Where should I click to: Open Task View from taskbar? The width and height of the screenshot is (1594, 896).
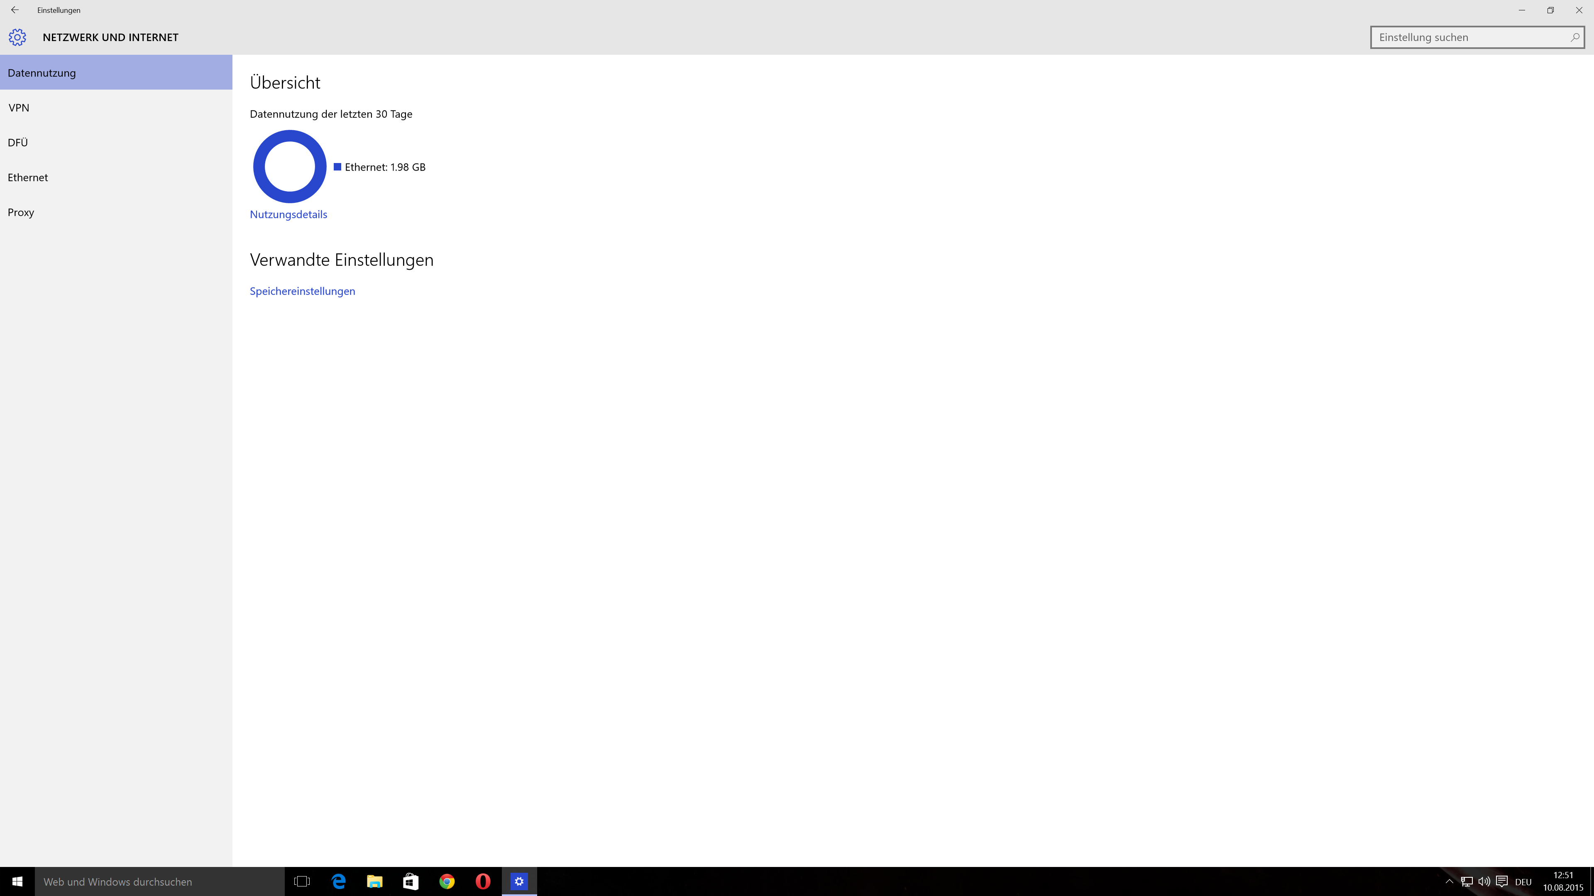pos(302,881)
